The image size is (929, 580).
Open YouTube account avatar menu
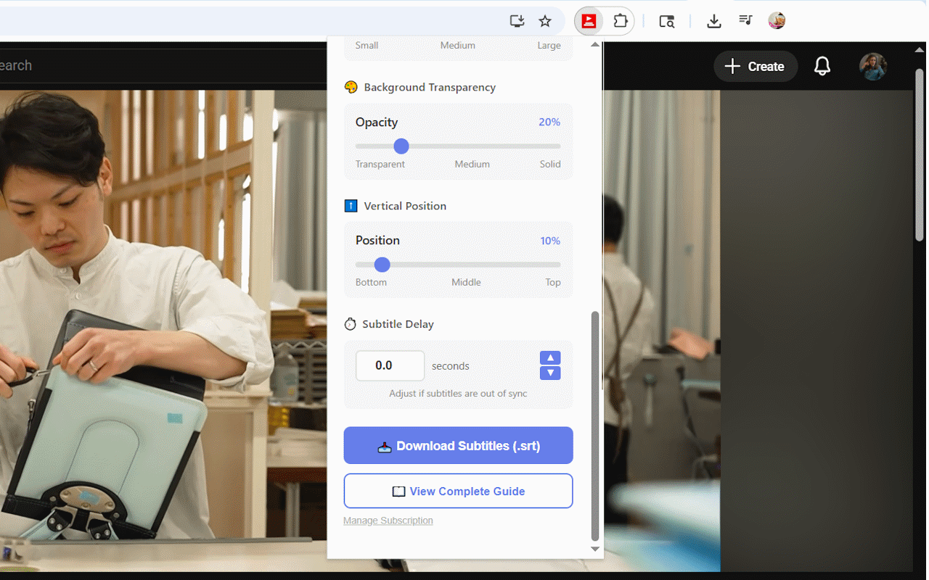click(x=872, y=67)
